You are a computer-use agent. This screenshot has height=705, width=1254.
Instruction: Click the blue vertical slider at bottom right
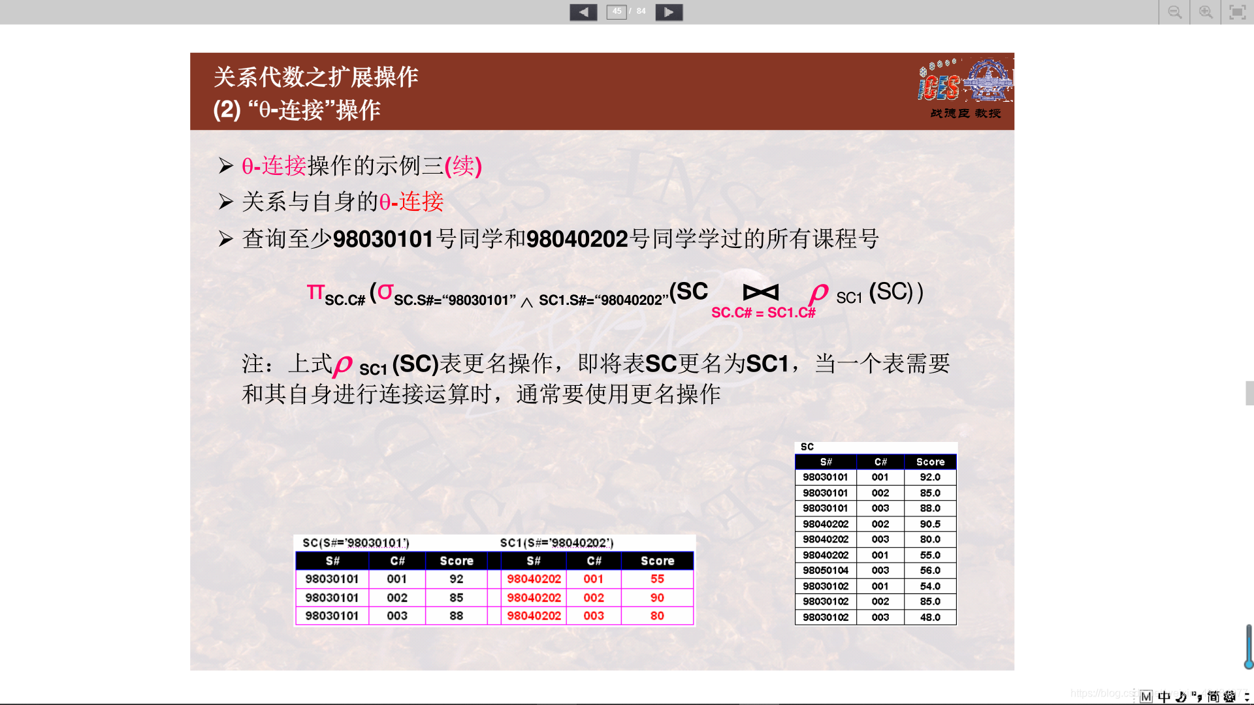pos(1249,646)
